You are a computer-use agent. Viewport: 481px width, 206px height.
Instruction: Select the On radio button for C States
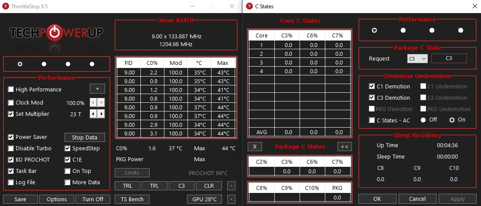452,120
